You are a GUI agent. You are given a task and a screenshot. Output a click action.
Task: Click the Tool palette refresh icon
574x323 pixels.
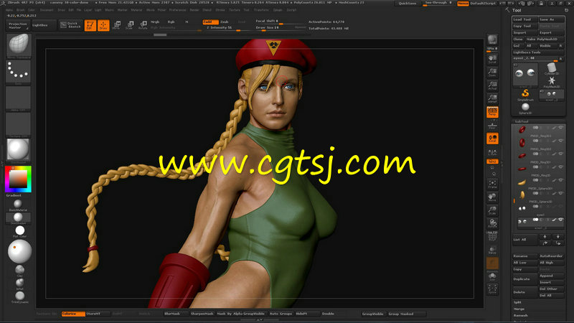pyautogui.click(x=566, y=10)
